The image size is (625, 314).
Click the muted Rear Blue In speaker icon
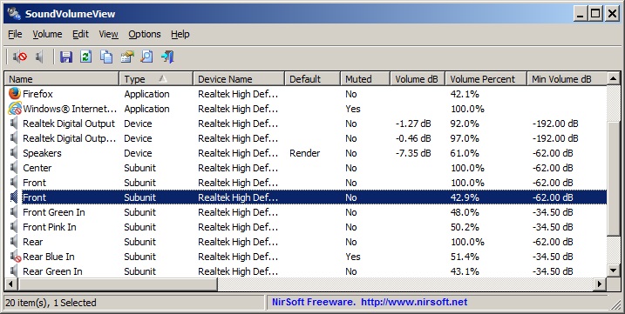pos(15,257)
